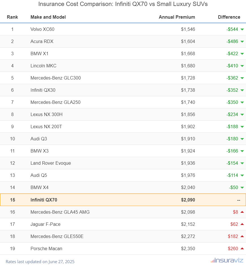Select the BMW X1 model name
246x266 pixels.
(40, 54)
